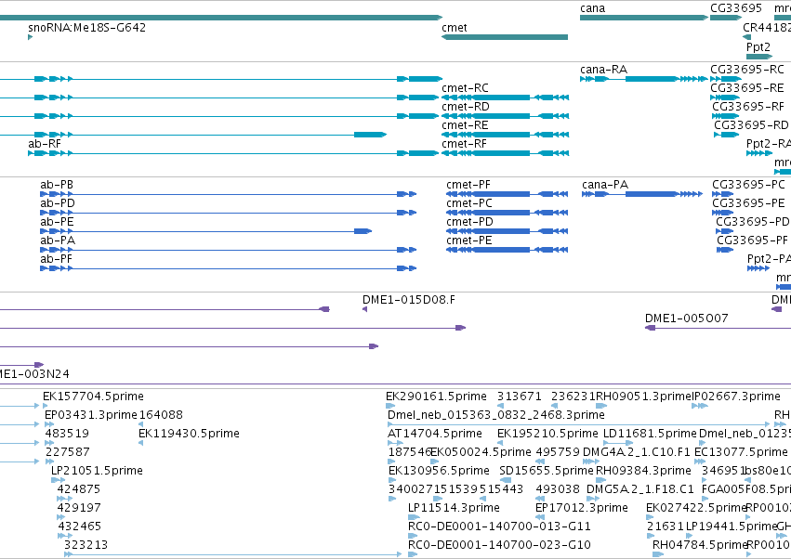Image resolution: width=791 pixels, height=559 pixels.
Task: Click the ab-PF protein label
Action: coord(56,259)
